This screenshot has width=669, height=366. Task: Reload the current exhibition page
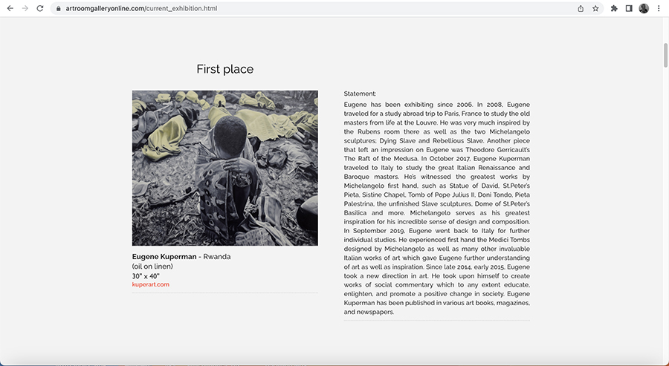tap(40, 8)
